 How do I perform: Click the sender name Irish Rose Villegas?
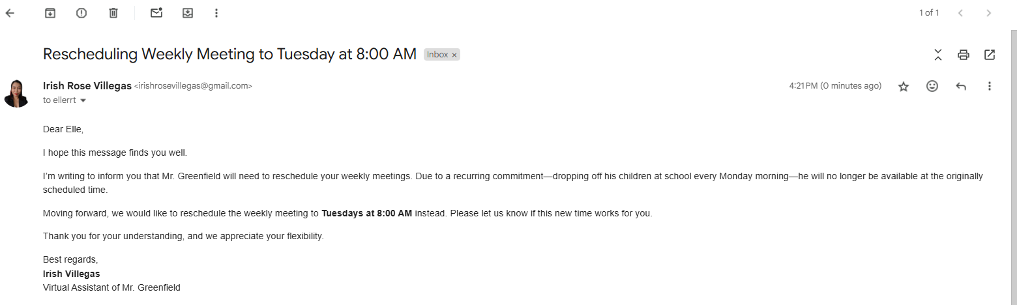point(87,85)
